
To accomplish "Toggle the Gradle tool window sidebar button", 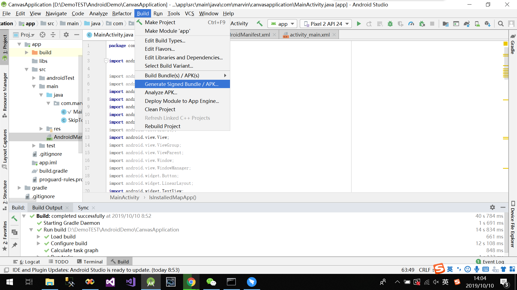I will [513, 44].
